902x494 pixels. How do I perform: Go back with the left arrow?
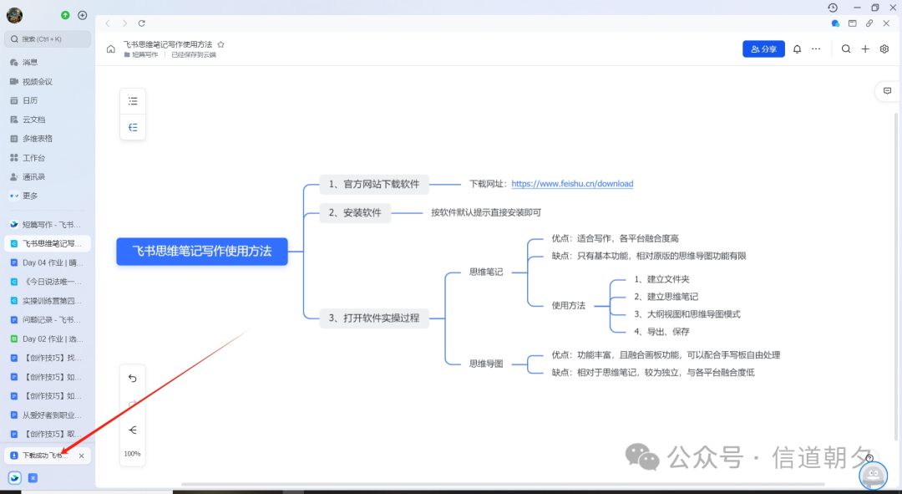(x=108, y=23)
